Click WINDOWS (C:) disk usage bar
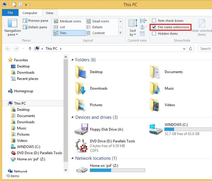Viewport: 212px width, 181px height. point(188,129)
